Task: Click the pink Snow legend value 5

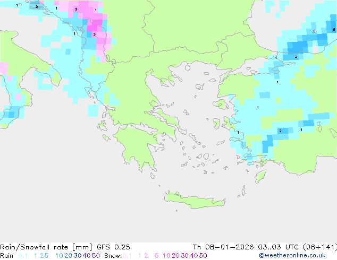Action: point(157,256)
